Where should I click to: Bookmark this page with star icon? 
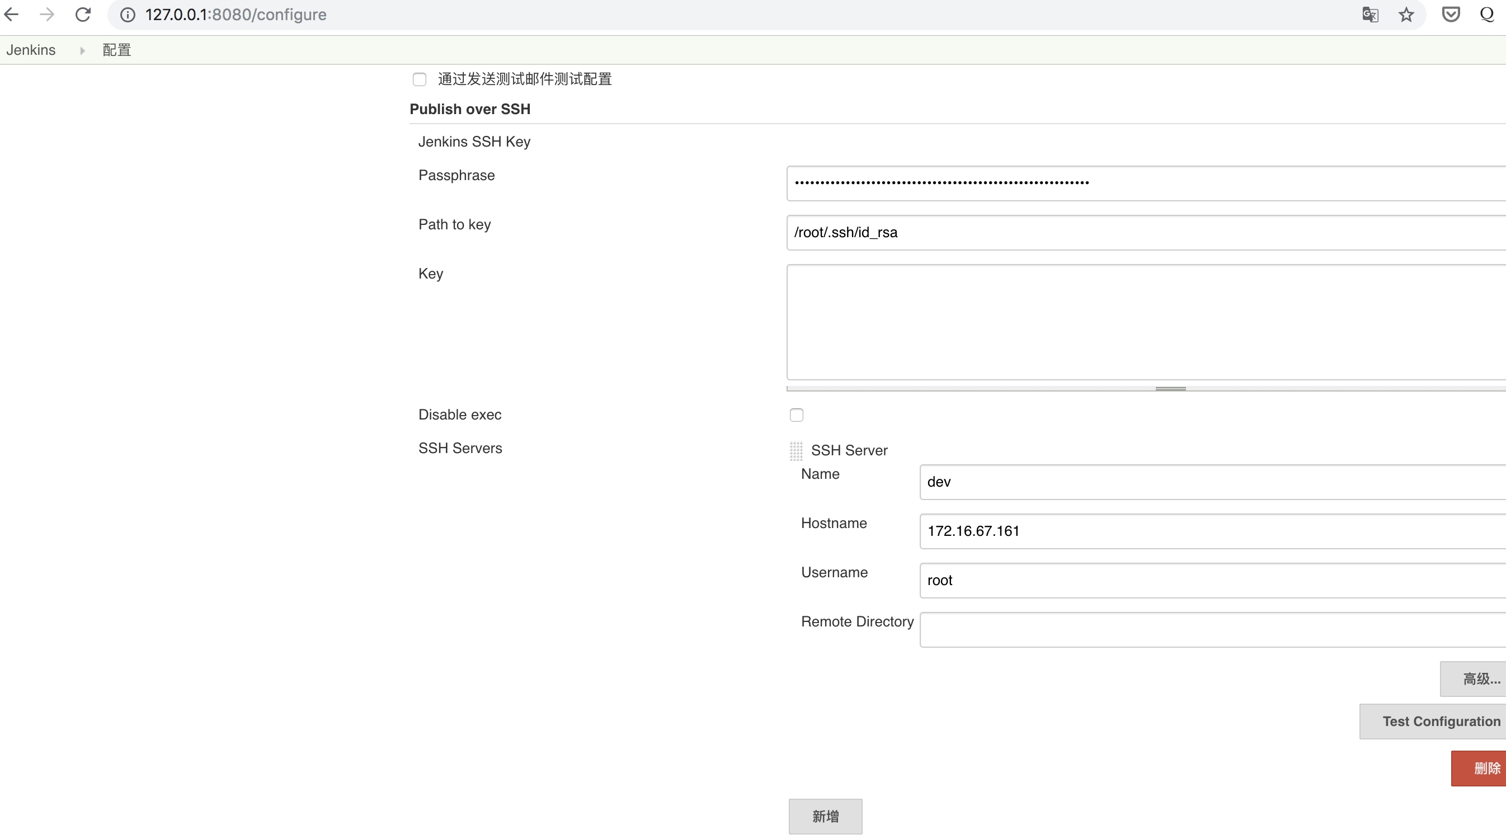[x=1406, y=15]
